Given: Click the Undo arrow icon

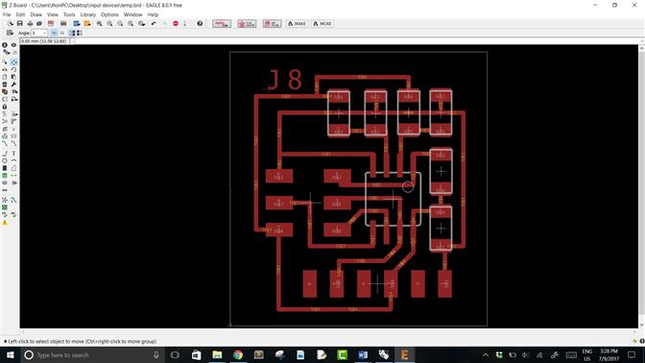Looking at the screenshot, I should click(x=154, y=23).
